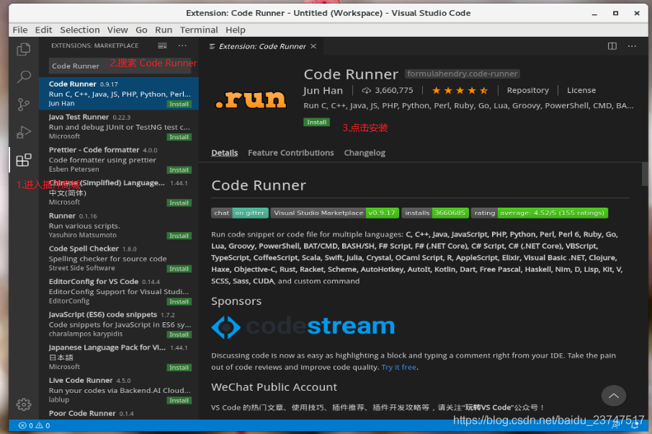This screenshot has height=434, width=652.
Task: Install EditorConfig for VS Code
Action: coord(179,301)
